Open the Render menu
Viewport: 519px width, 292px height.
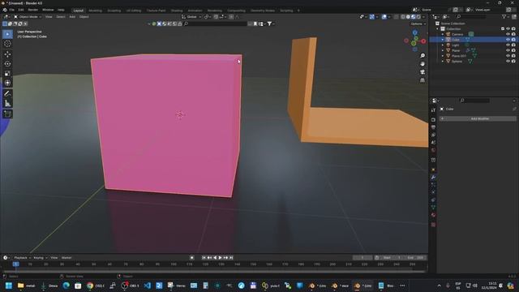32,10
